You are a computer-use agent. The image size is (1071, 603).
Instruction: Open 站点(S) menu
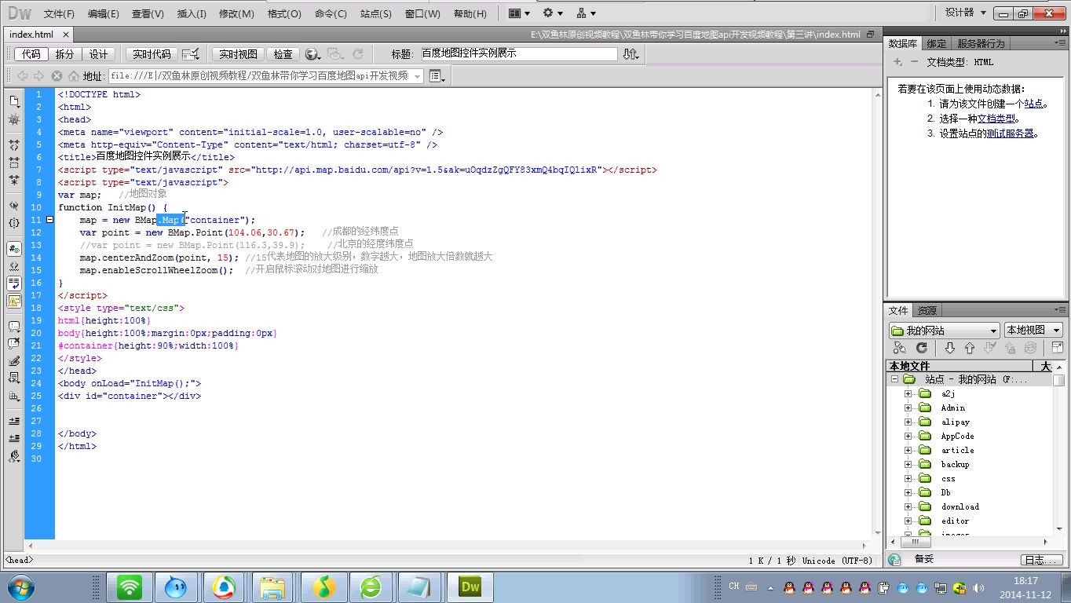pos(376,13)
